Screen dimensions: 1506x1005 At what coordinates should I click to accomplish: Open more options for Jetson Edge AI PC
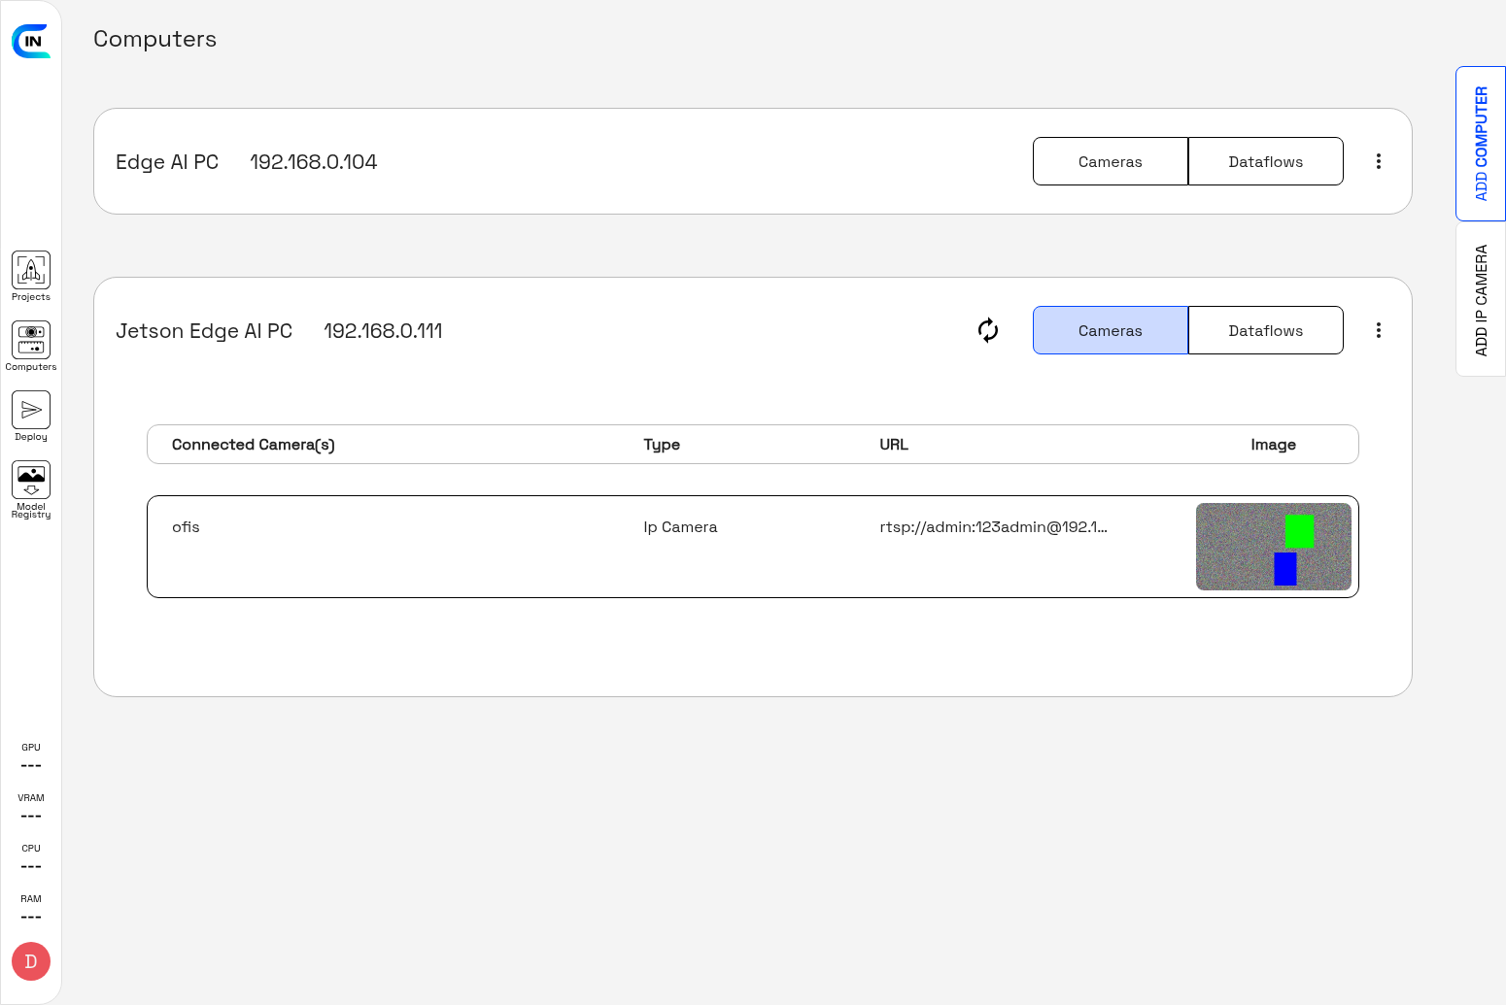pos(1378,330)
